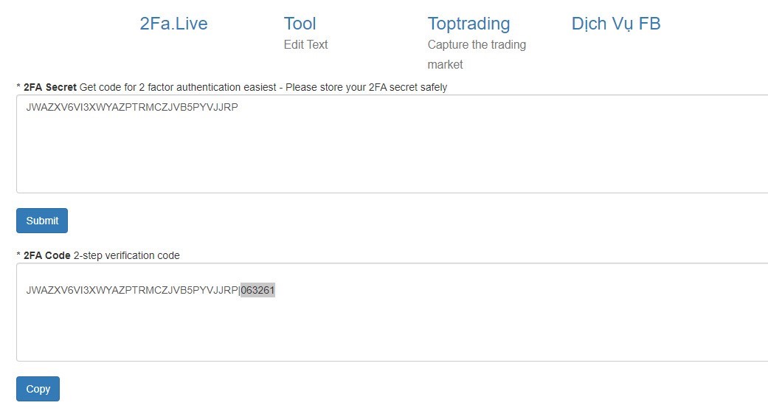Click the secret key text in the 2FA Code box
This screenshot has width=768, height=411.
click(x=132, y=290)
